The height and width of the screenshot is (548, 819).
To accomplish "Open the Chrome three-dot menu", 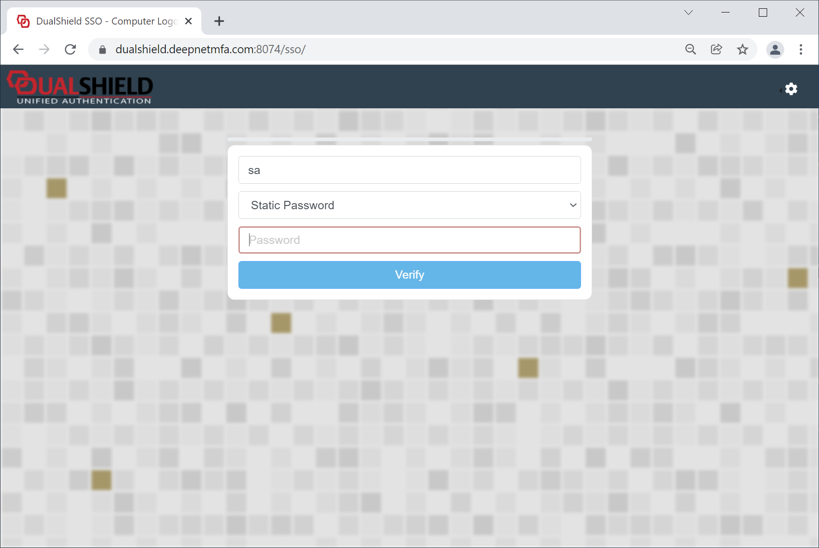I will 800,50.
